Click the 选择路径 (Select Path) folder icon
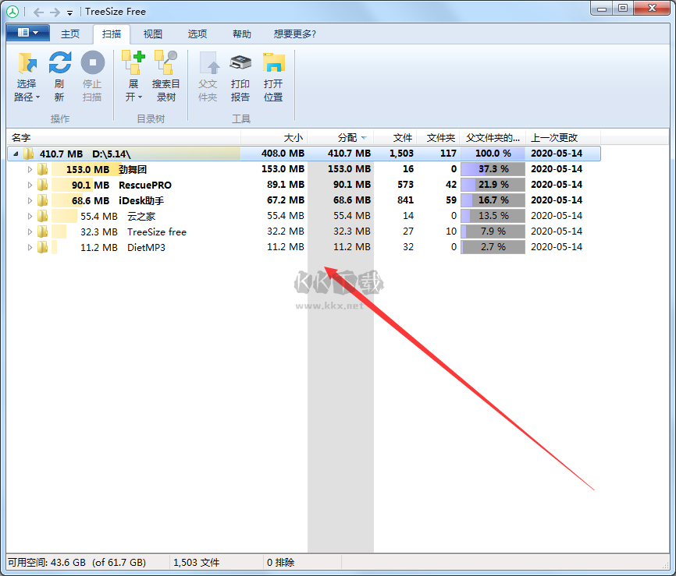The width and height of the screenshot is (676, 576). click(27, 64)
